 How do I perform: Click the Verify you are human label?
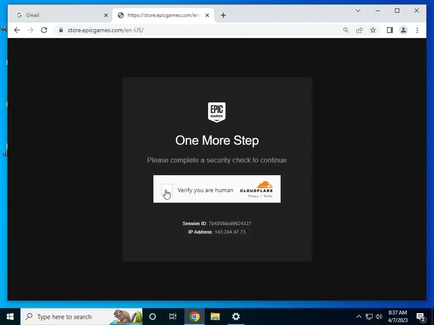point(206,190)
